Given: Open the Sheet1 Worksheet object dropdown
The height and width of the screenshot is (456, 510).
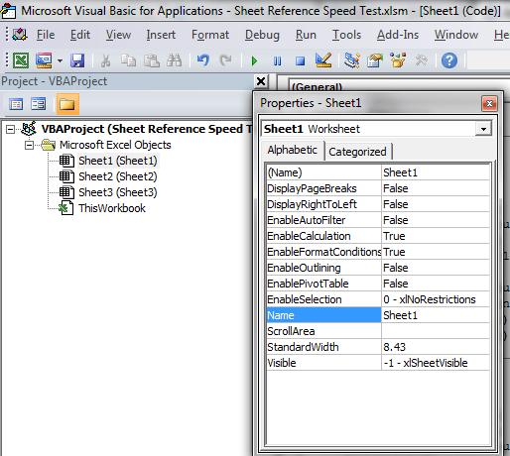Looking at the screenshot, I should point(483,129).
